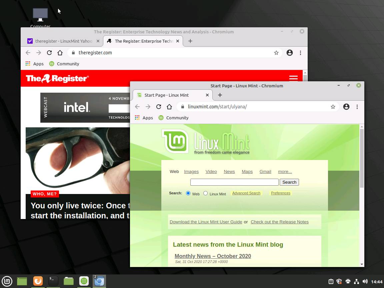This screenshot has height=288, width=384.
Task: View site lock info for linuxmint.com
Action: point(182,107)
